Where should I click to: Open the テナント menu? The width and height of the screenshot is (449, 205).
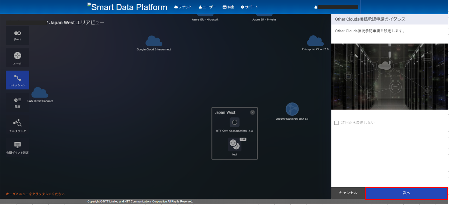[183, 7]
